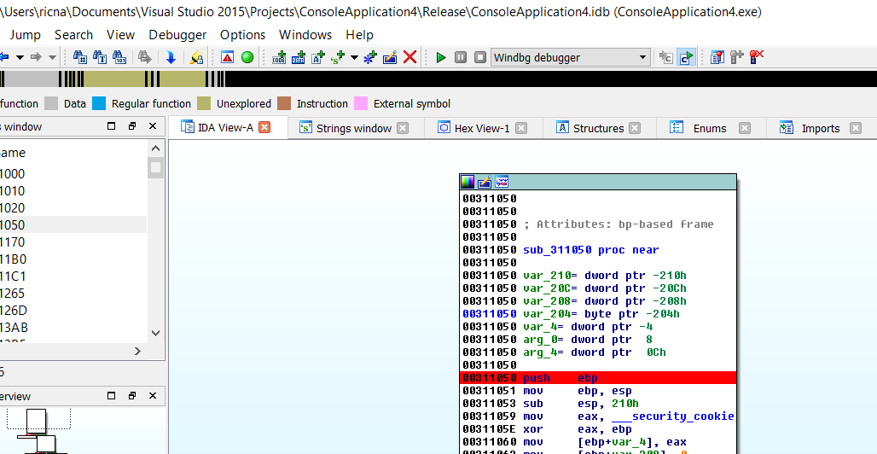Open the breakpoint list icon
Image resolution: width=877 pixels, height=454 pixels.
(x=717, y=57)
